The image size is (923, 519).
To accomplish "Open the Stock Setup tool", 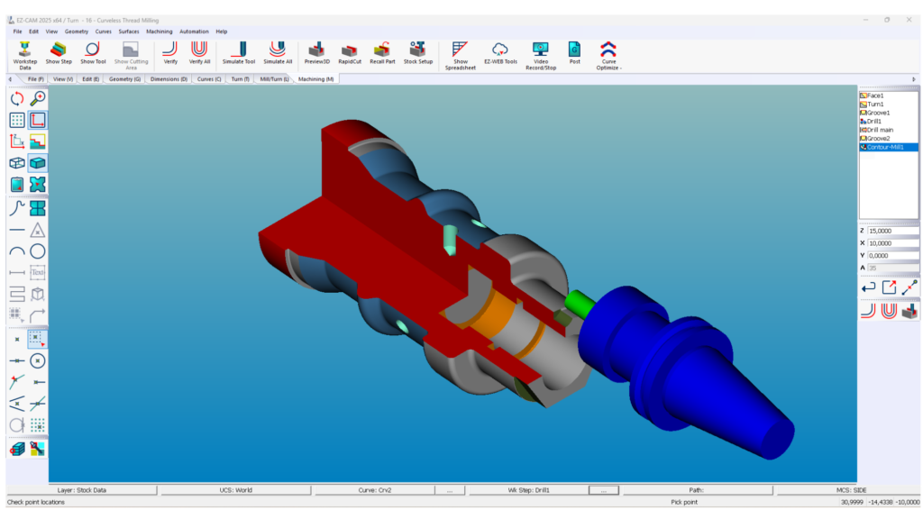I will tap(417, 53).
